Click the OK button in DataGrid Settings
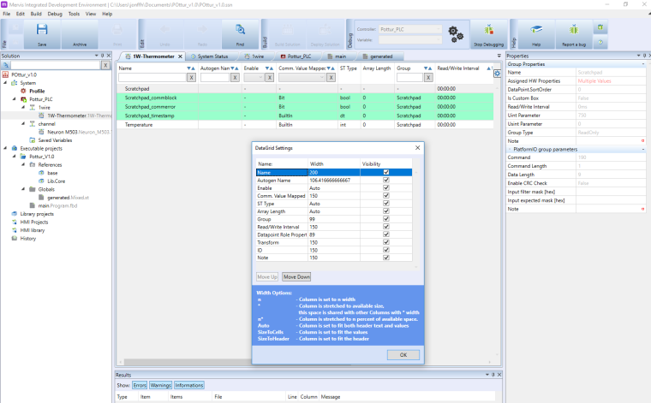 pos(403,354)
